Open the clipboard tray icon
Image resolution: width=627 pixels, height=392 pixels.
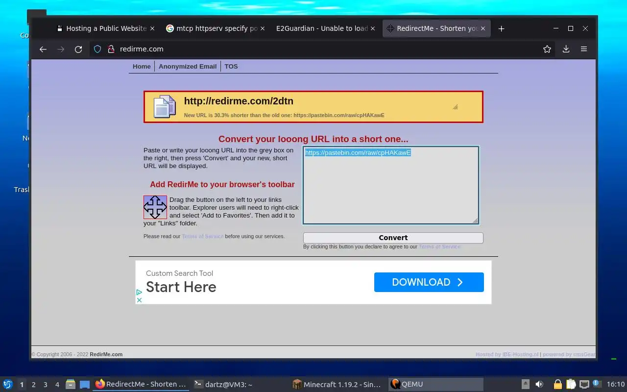point(571,384)
